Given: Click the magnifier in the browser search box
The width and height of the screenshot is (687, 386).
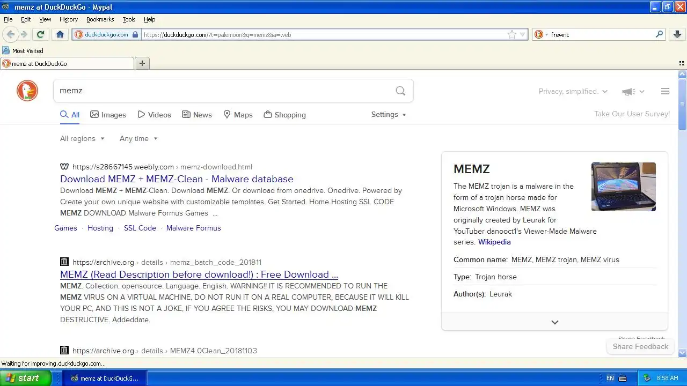Looking at the screenshot, I should pyautogui.click(x=660, y=34).
